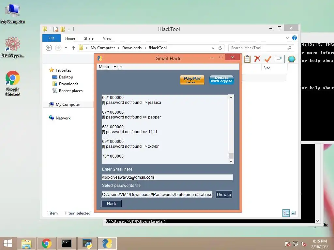Click the orange checkmark icon in the ribbon

tap(268, 59)
